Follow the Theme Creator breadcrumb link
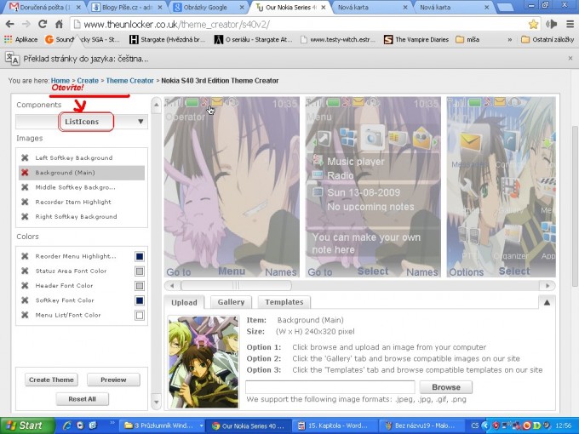Viewport: 579px width, 434px height. (x=129, y=81)
